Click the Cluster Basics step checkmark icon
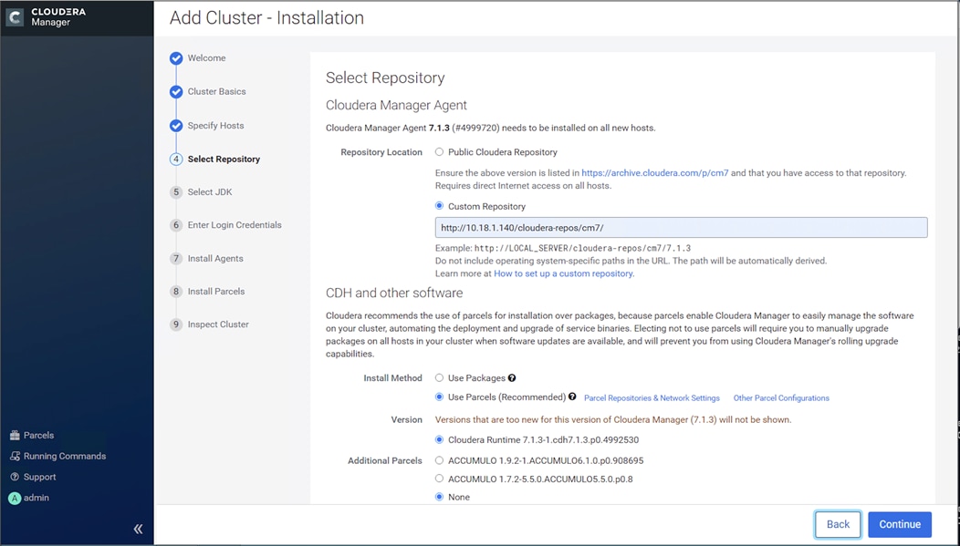The image size is (960, 546). tap(176, 92)
